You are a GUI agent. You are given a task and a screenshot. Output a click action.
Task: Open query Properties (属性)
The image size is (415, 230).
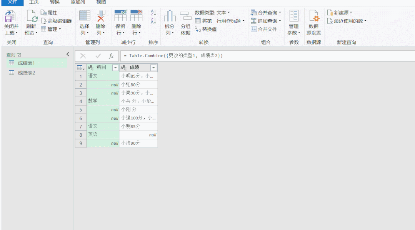click(x=49, y=12)
